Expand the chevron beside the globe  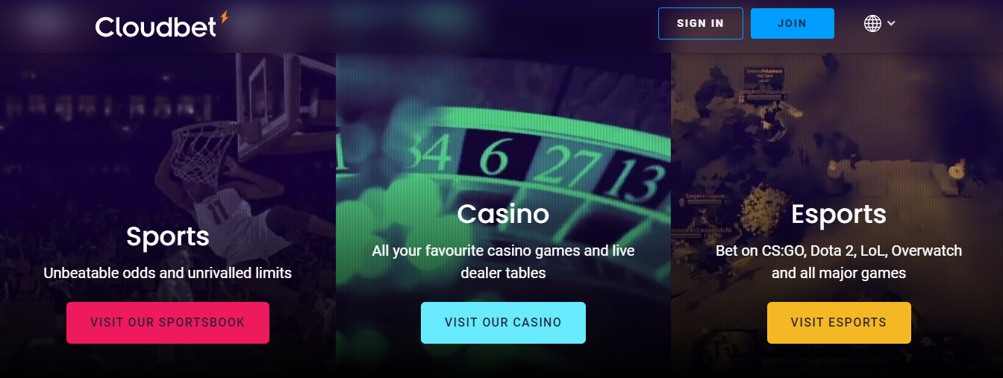891,23
